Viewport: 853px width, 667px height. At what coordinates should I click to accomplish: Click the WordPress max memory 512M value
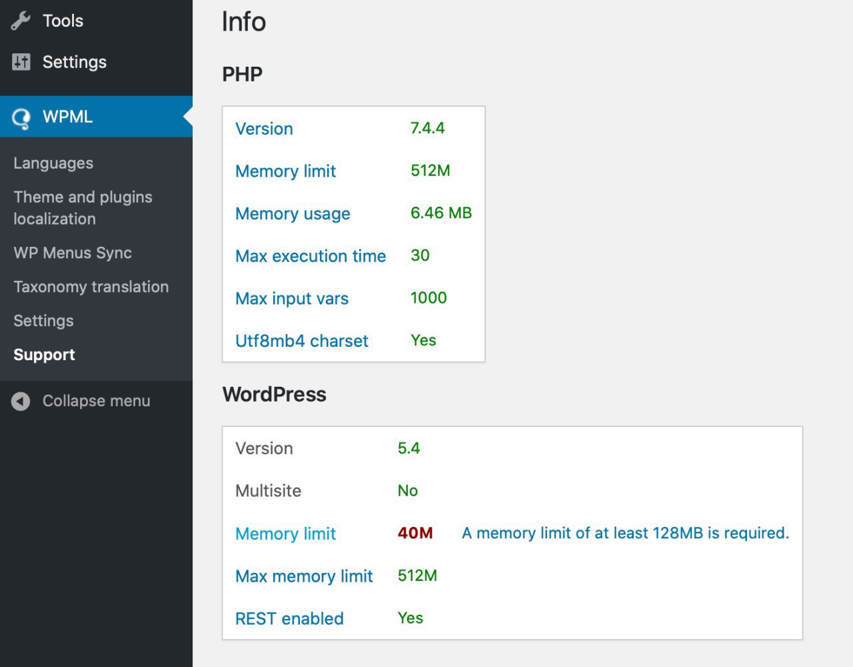[417, 576]
